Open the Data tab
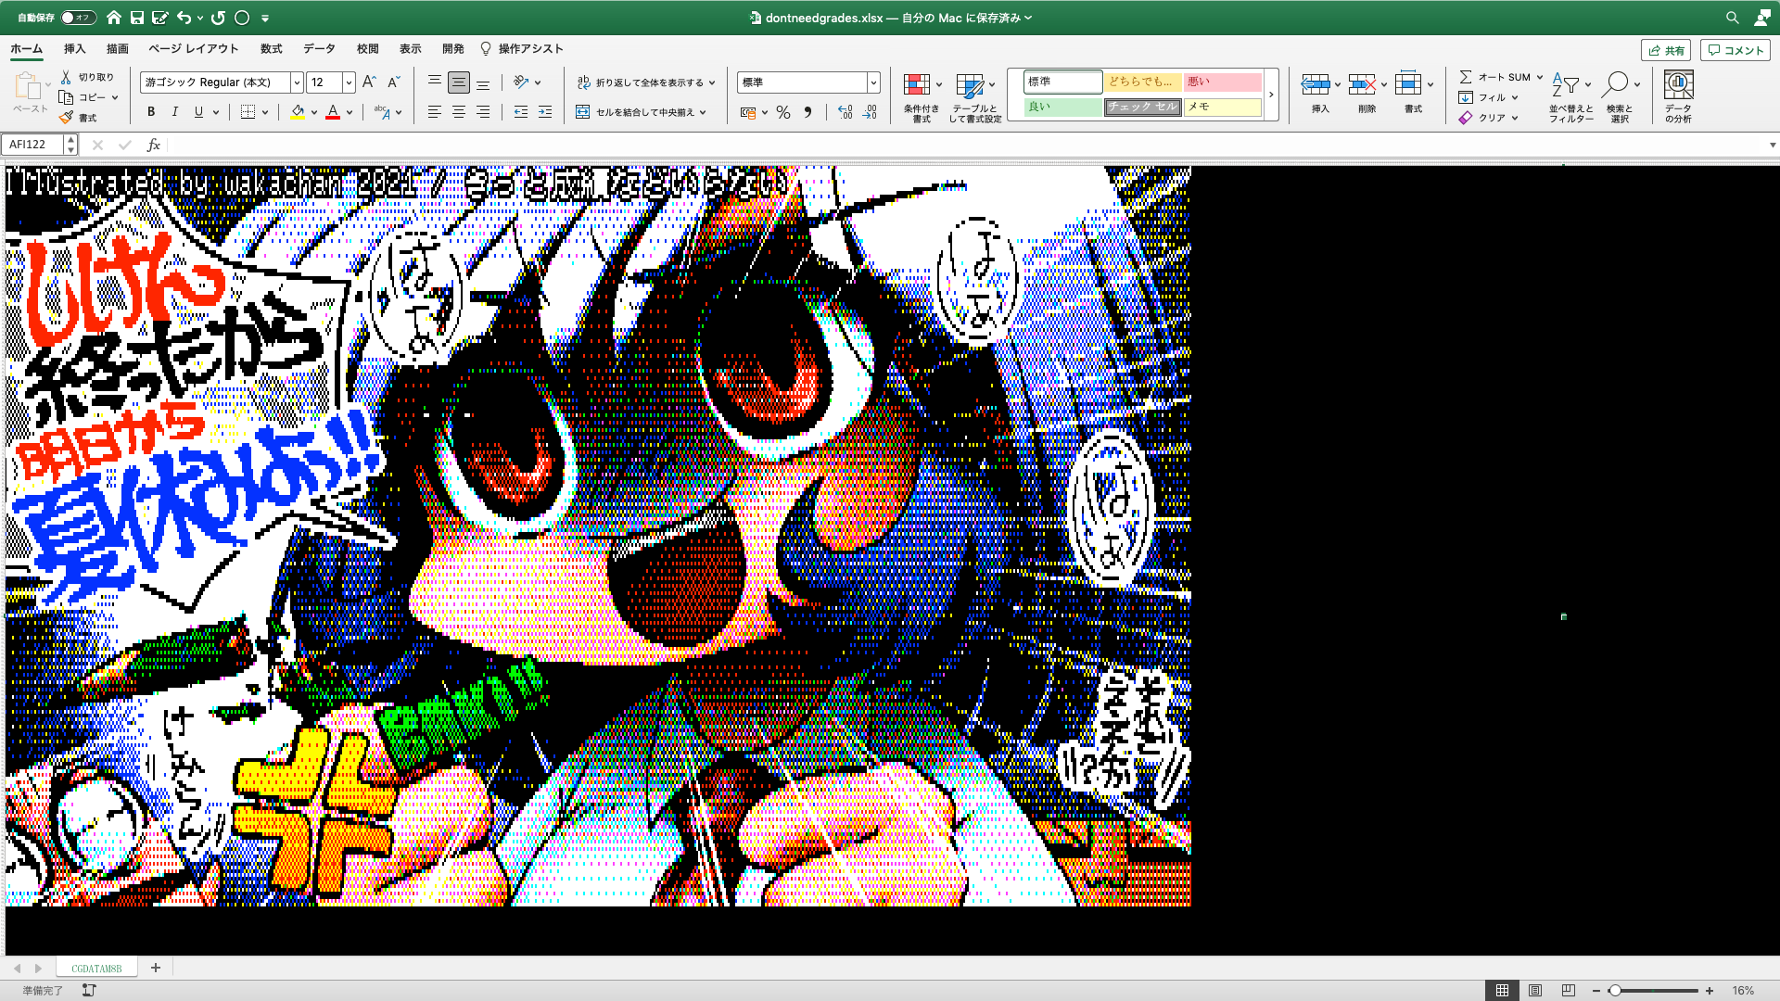This screenshot has height=1001, width=1780. [x=319, y=49]
